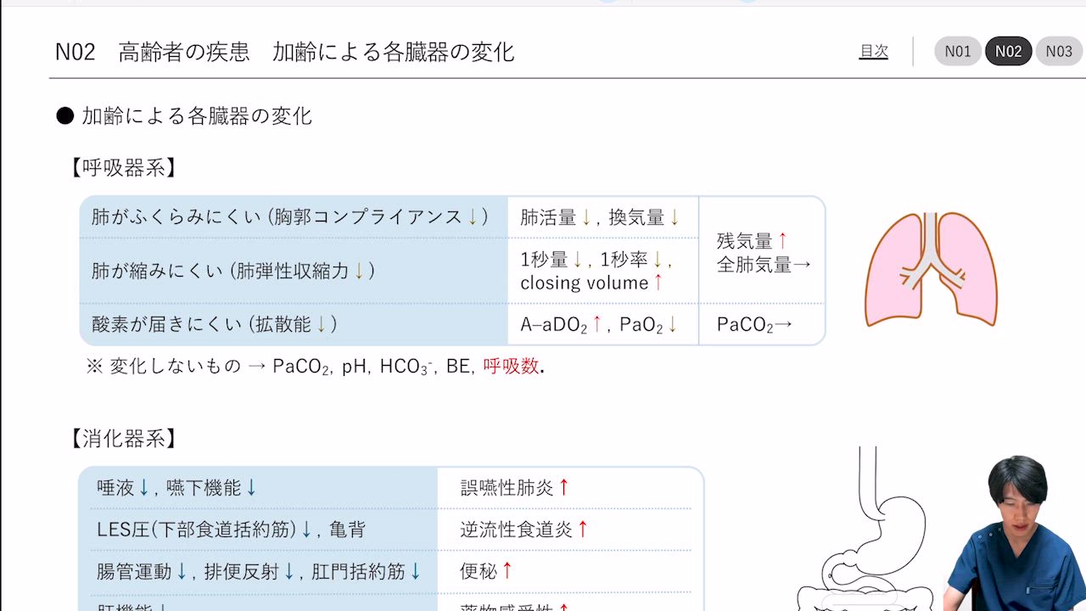Click the red 呼吸数 text
This screenshot has height=611, width=1086.
511,367
